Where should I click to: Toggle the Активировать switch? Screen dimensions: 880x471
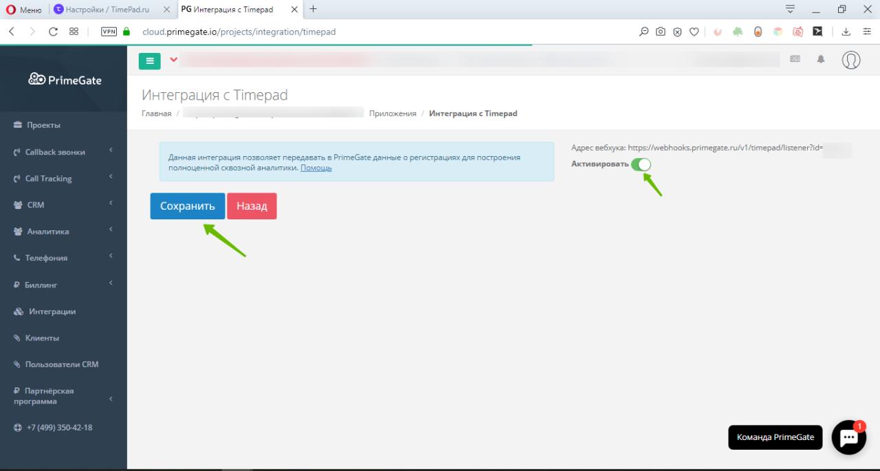point(641,164)
